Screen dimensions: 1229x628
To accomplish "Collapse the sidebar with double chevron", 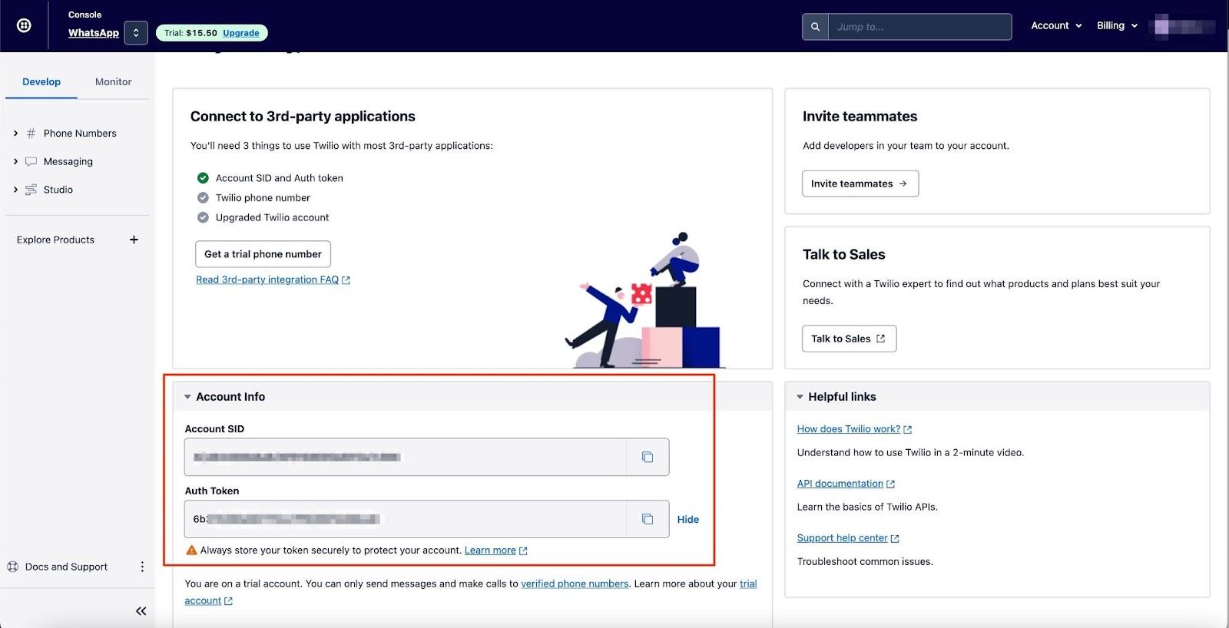I will point(141,611).
